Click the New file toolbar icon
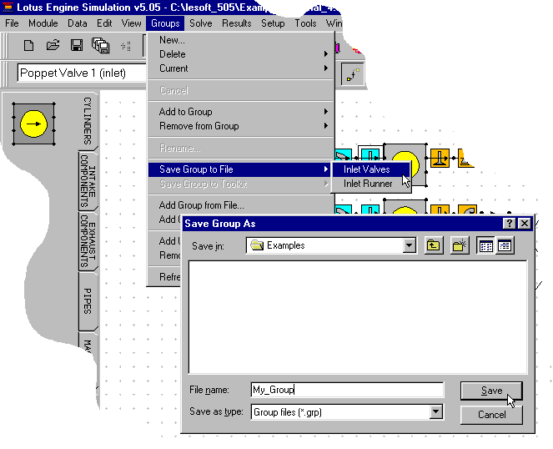The image size is (553, 449). pyautogui.click(x=28, y=46)
